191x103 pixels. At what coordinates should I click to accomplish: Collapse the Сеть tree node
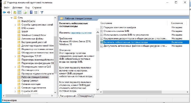click(x=11, y=18)
